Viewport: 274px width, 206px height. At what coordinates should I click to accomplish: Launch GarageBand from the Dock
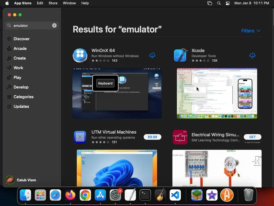pos(160,195)
